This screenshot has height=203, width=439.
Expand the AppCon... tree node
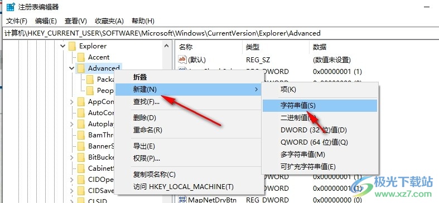click(x=71, y=102)
